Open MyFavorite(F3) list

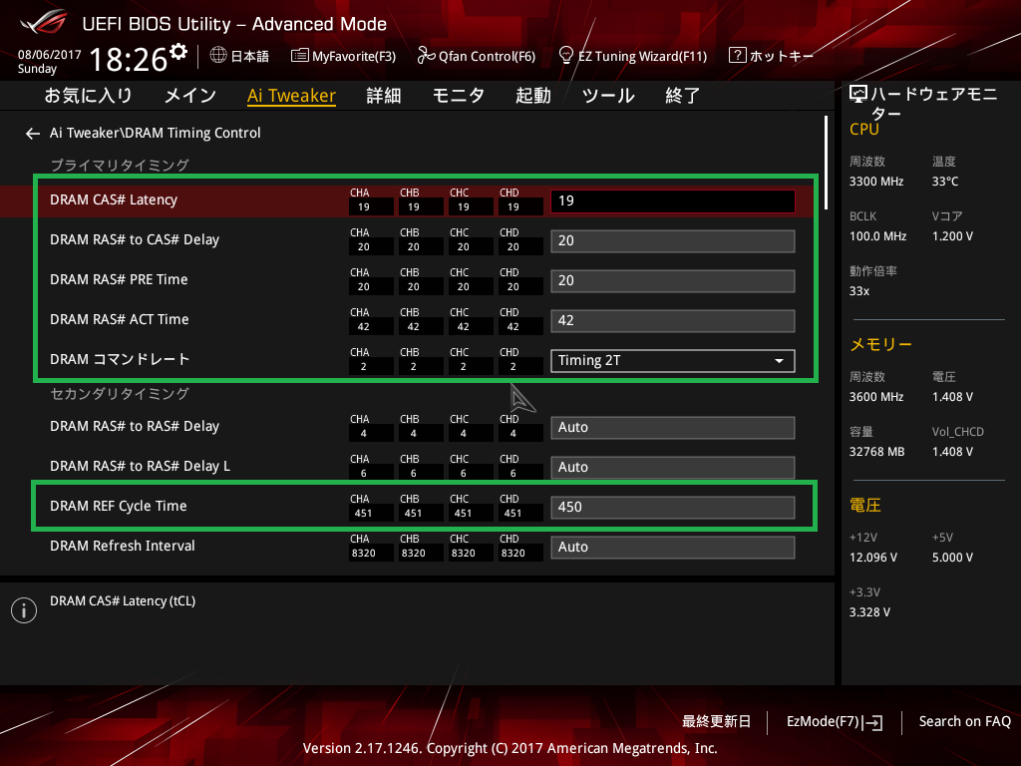click(x=343, y=56)
